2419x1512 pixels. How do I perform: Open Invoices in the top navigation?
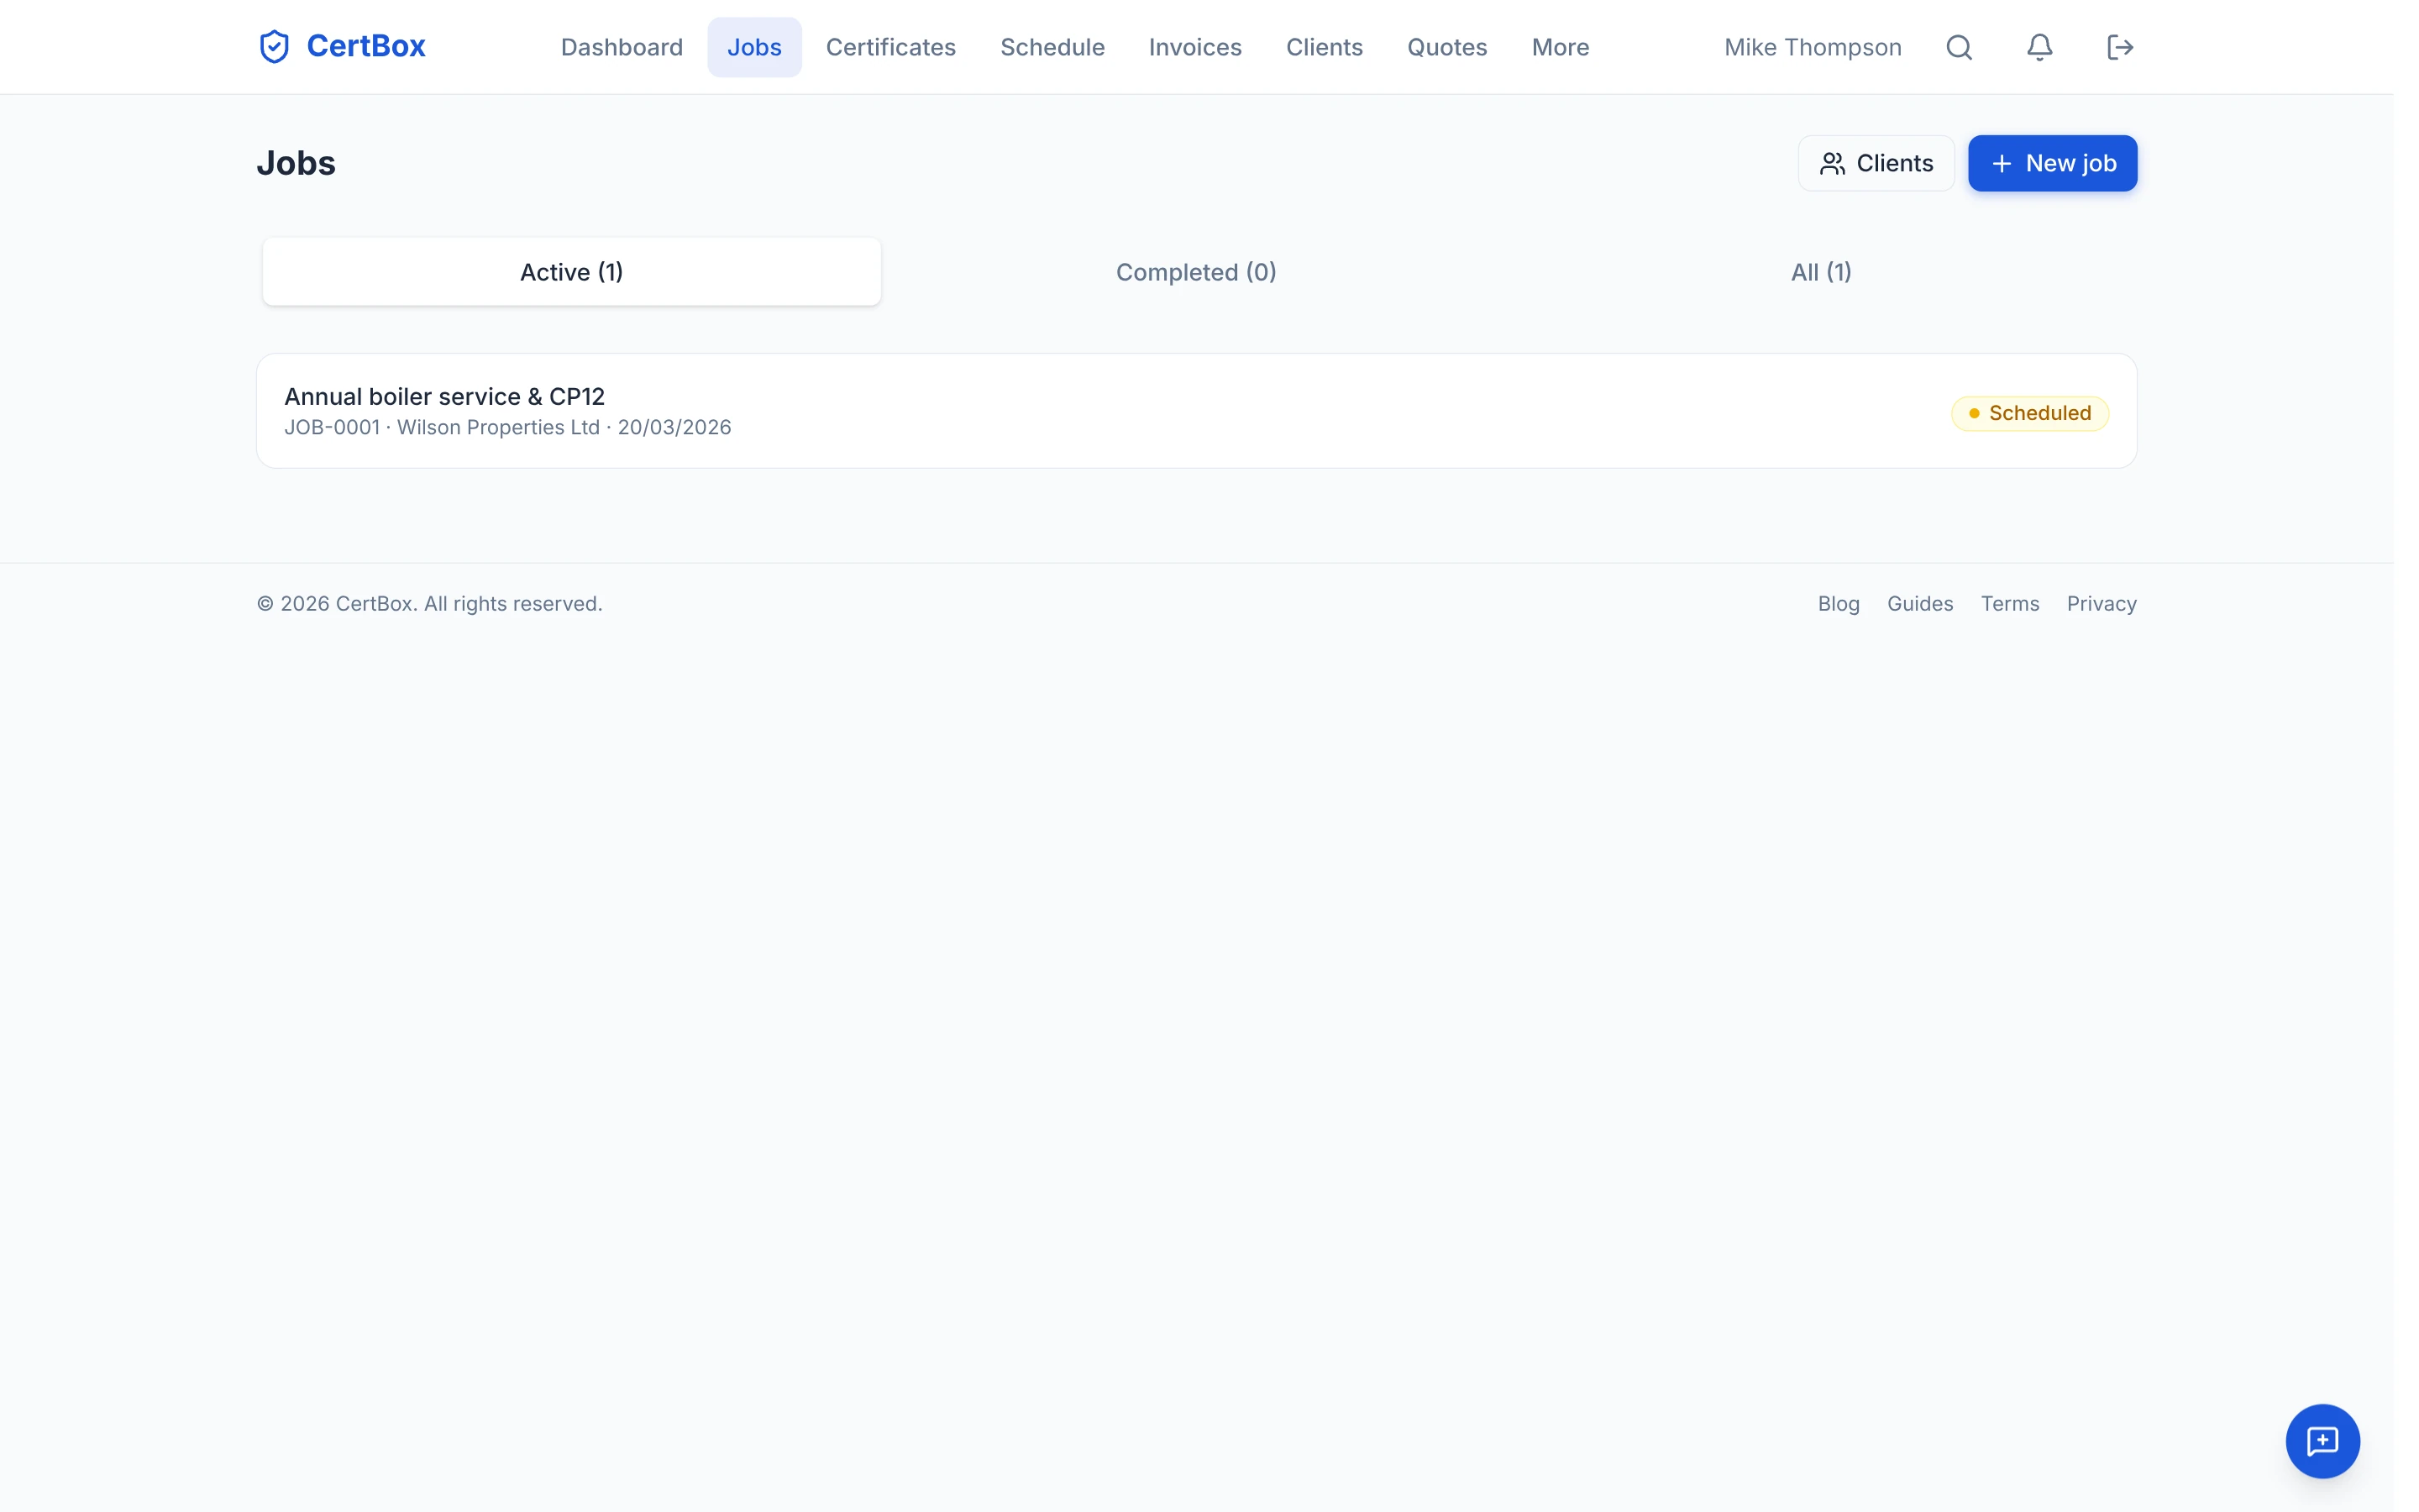point(1194,47)
